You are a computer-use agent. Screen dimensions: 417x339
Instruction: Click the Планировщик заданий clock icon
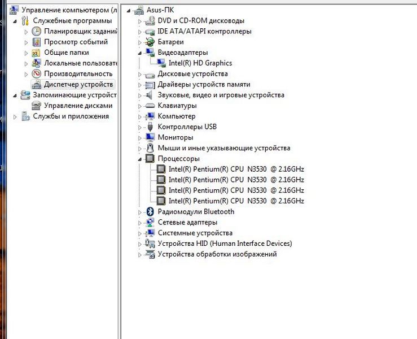(37, 31)
